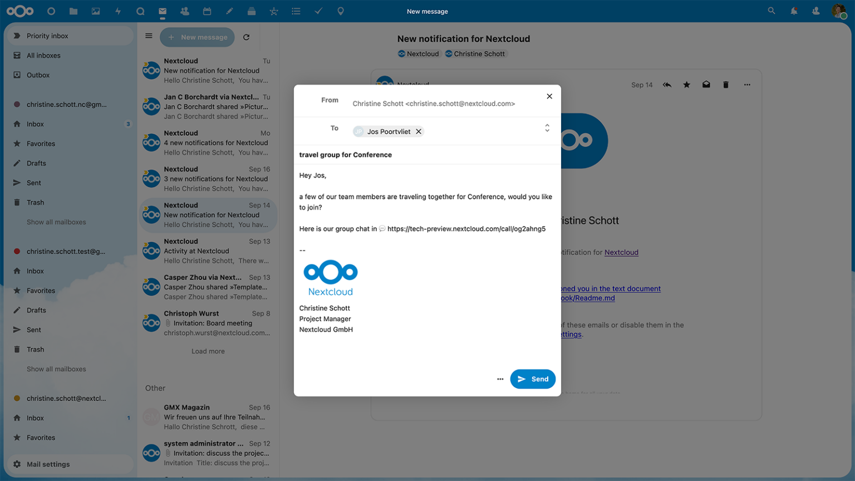The image size is (855, 481).
Task: Open the notifications bell in the top bar
Action: [794, 11]
